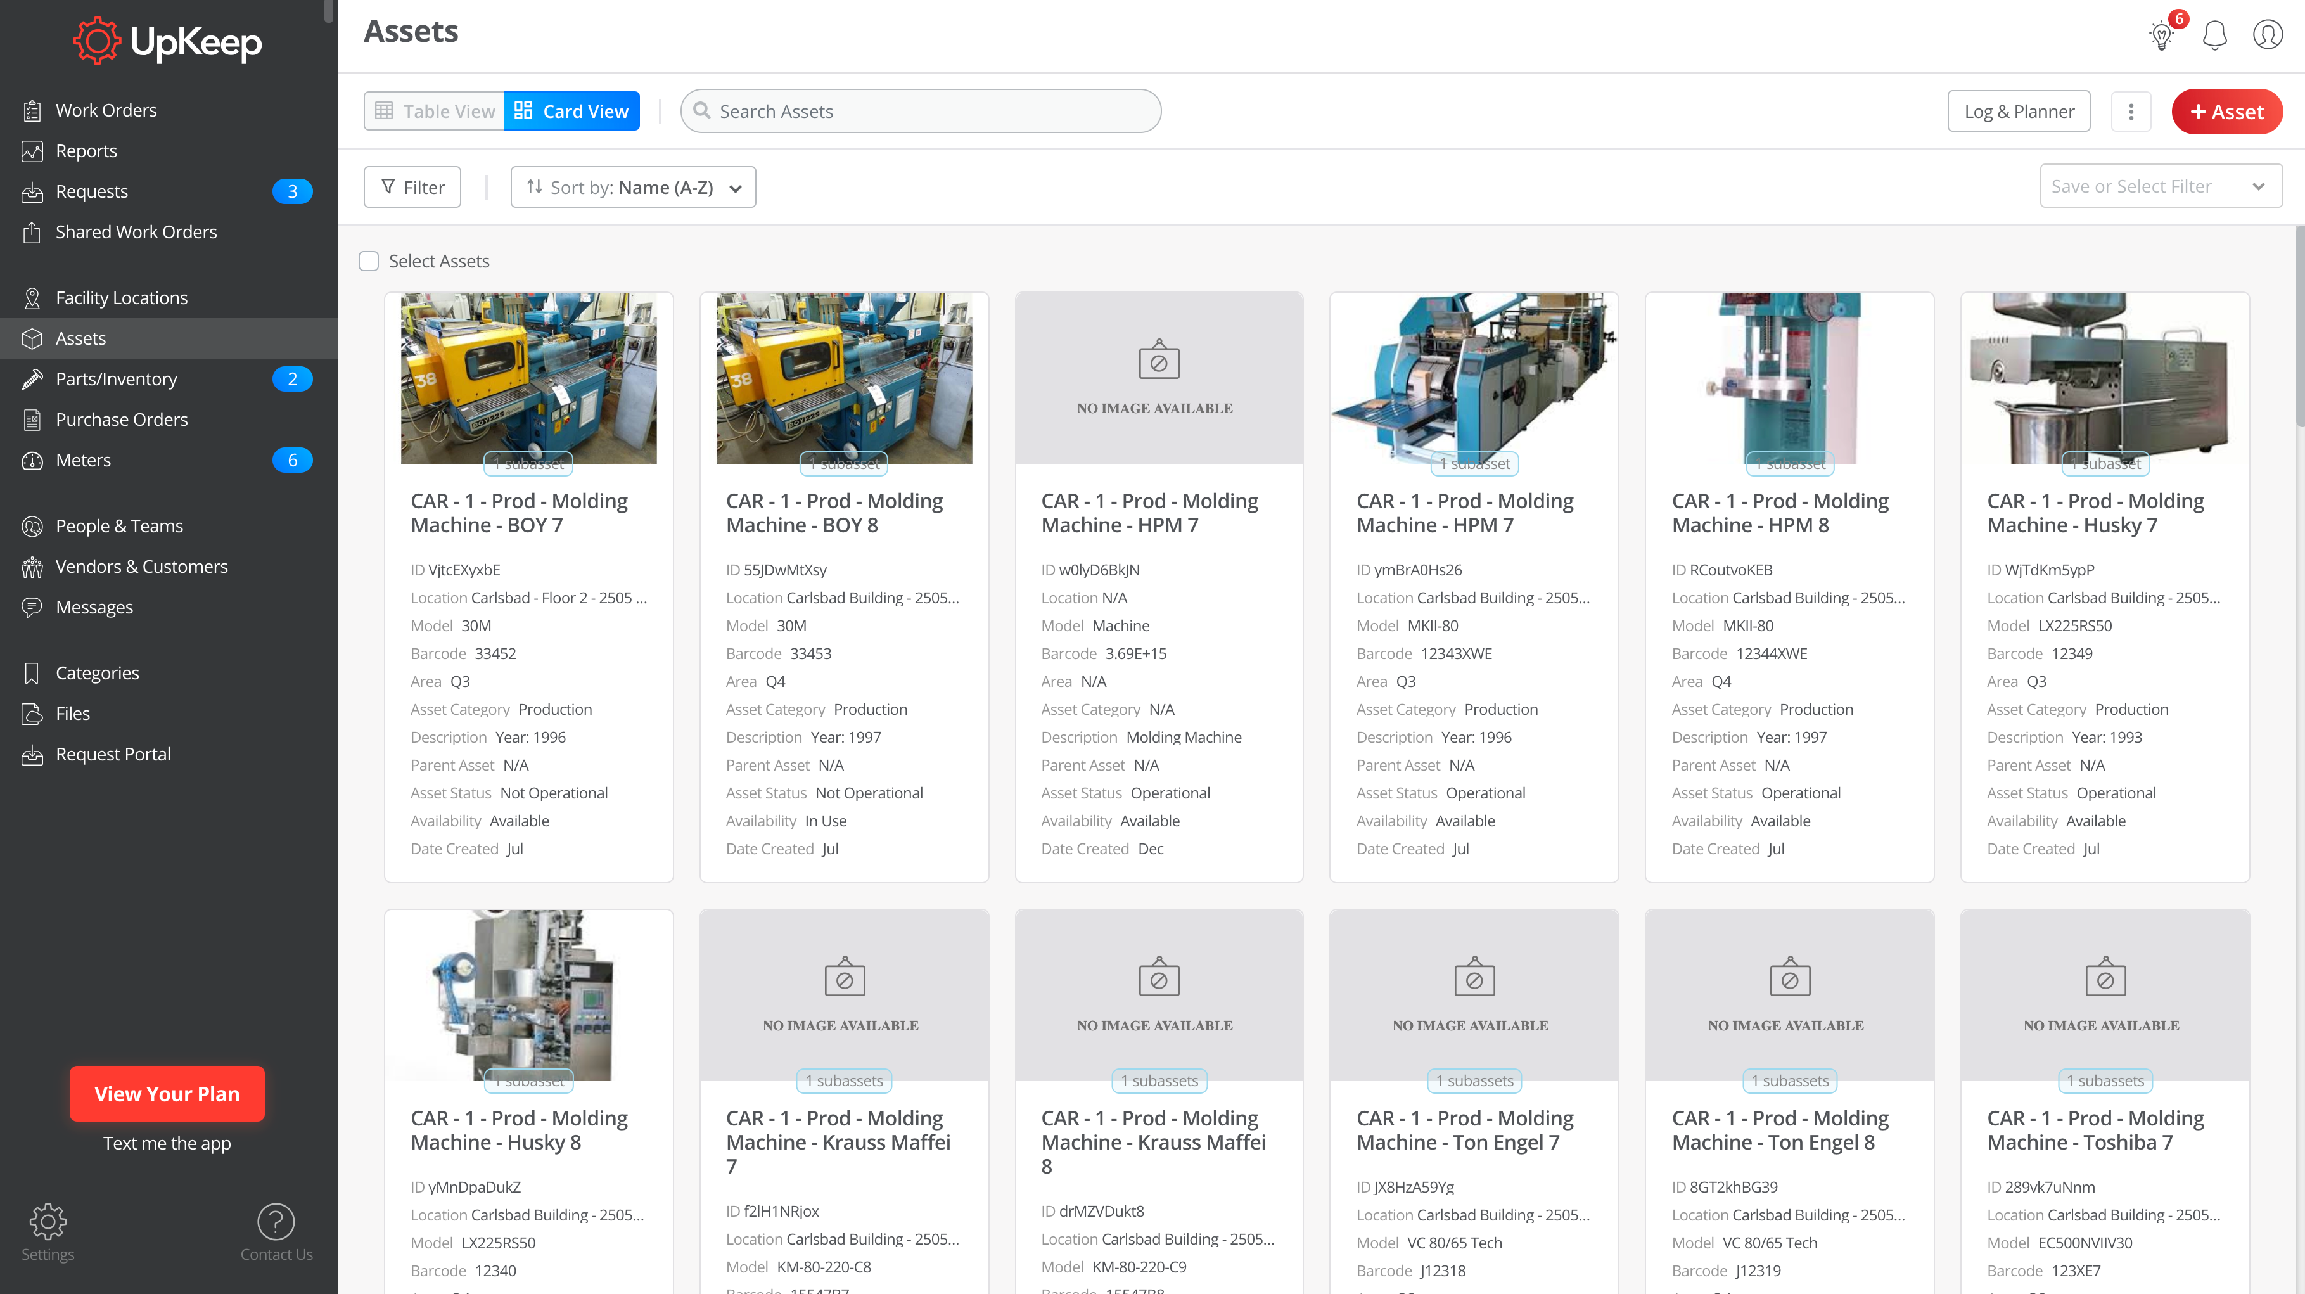Switch to Table View

click(x=435, y=112)
